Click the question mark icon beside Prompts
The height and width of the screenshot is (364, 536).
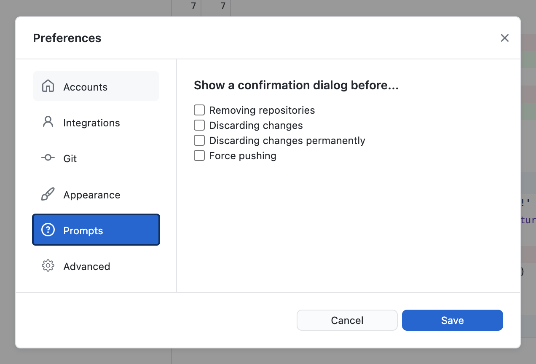point(48,230)
